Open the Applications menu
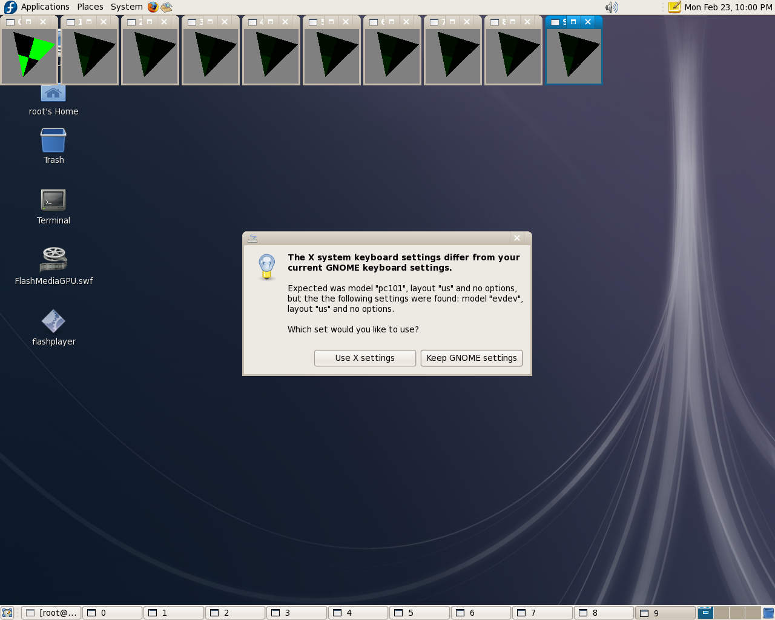Image resolution: width=775 pixels, height=620 pixels. [x=45, y=7]
